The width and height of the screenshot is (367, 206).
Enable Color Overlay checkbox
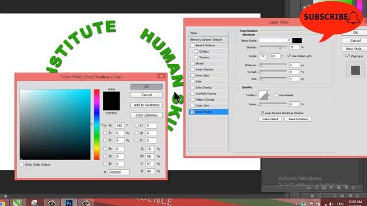coord(192,88)
